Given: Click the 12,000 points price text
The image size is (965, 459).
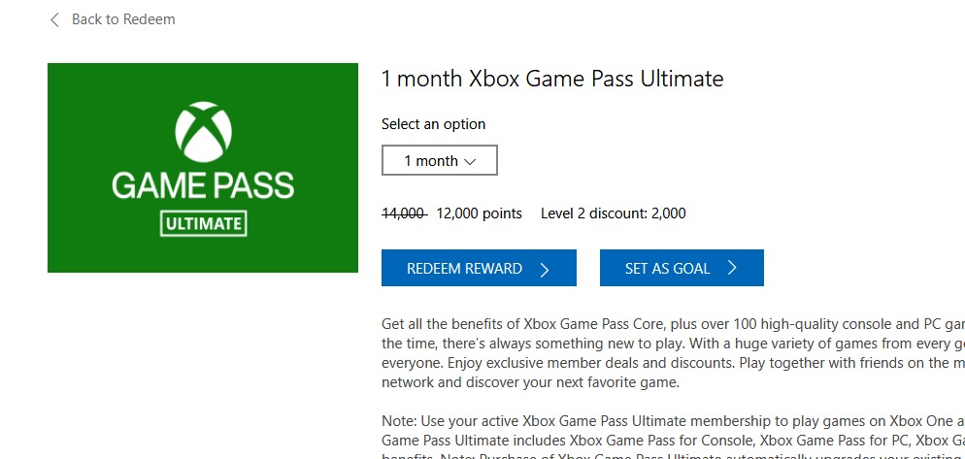Looking at the screenshot, I should click(x=479, y=213).
